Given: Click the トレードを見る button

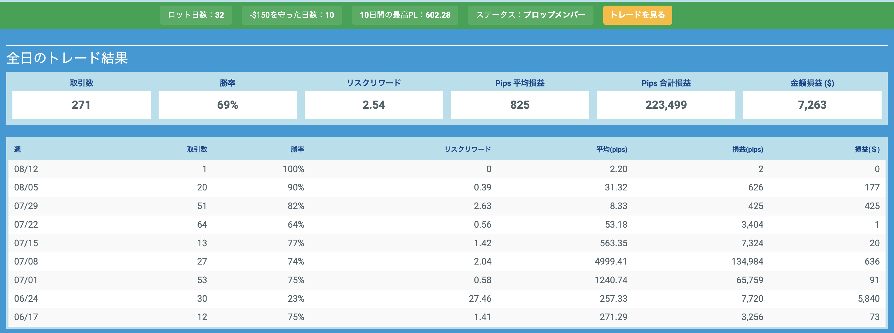Looking at the screenshot, I should [637, 15].
